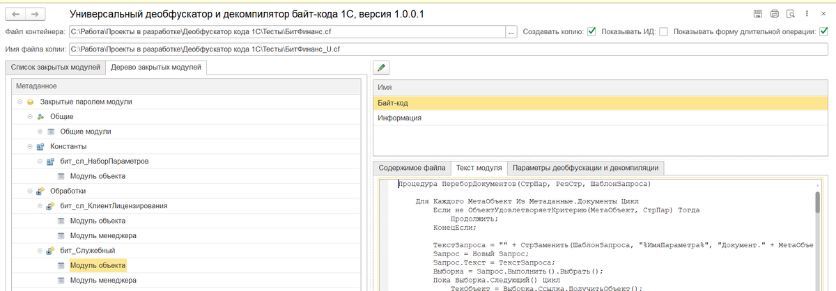
Task: Click the Метаданное column header
Action: point(187,86)
